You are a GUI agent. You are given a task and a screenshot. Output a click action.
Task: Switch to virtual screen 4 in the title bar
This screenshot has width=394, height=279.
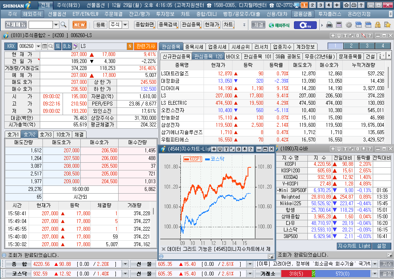(x=329, y=5)
